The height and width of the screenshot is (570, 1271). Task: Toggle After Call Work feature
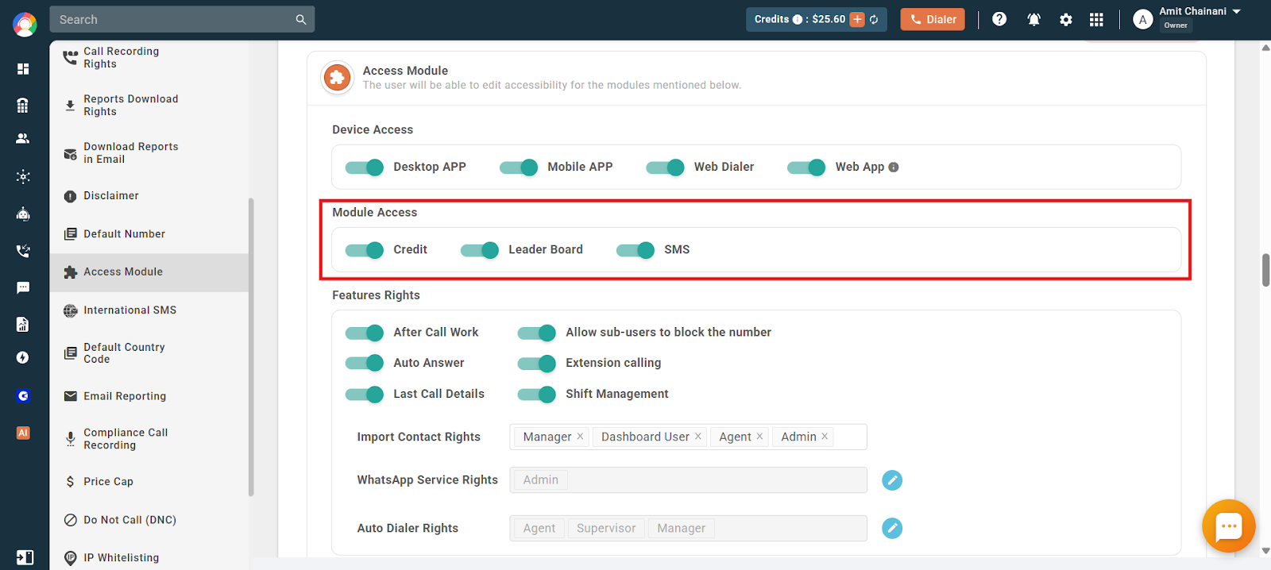point(365,333)
